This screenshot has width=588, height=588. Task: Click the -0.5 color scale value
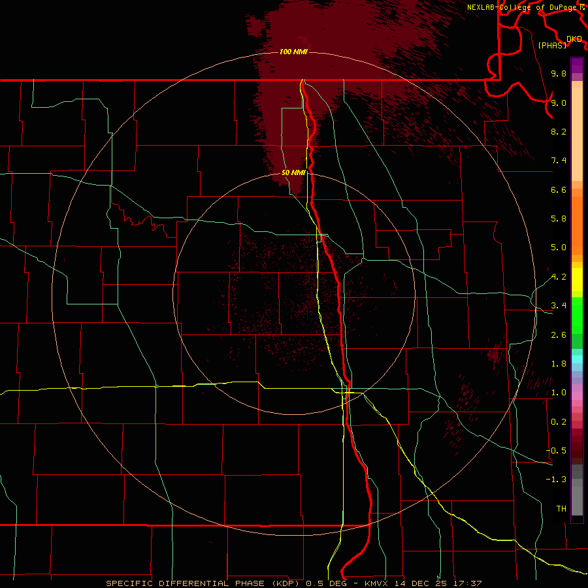click(556, 451)
